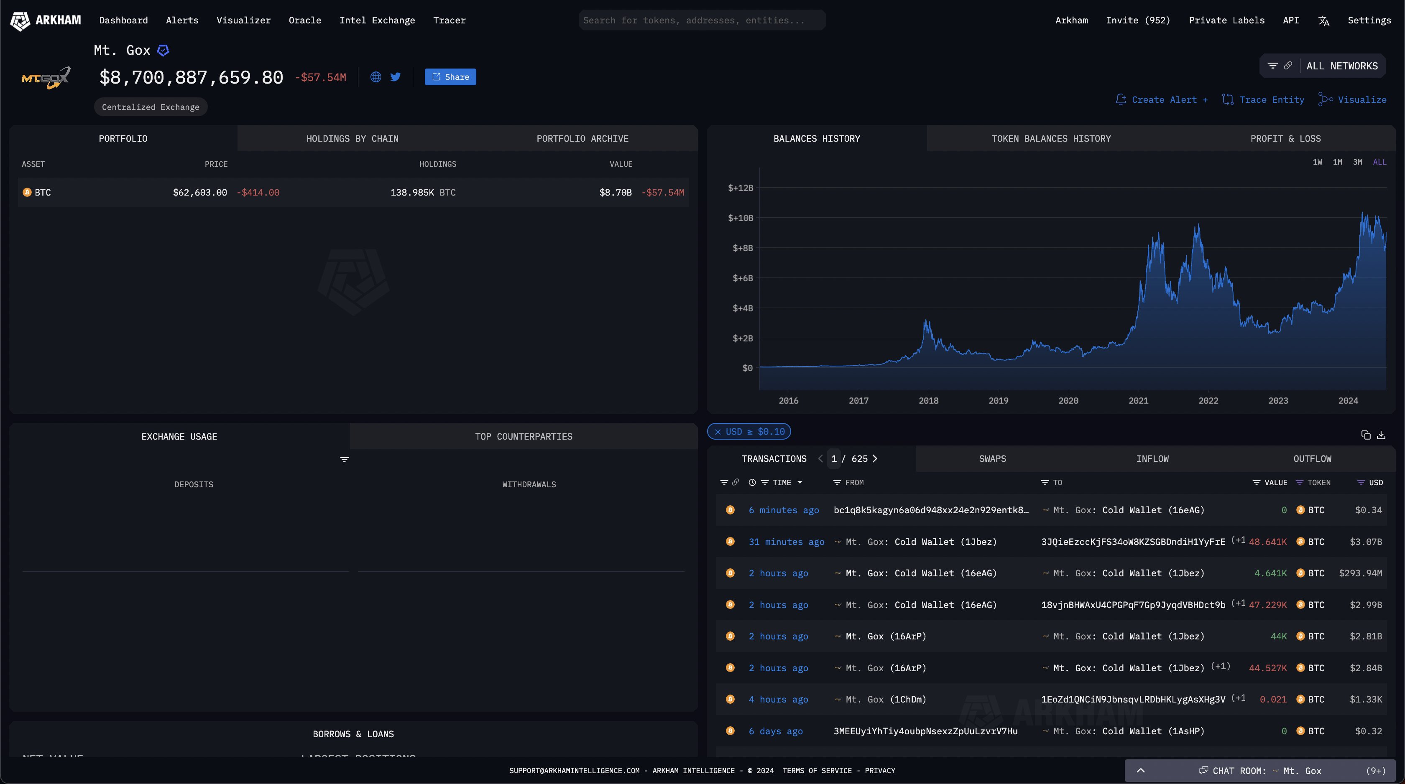
Task: Focus the tokens and addresses search field
Action: pos(701,21)
